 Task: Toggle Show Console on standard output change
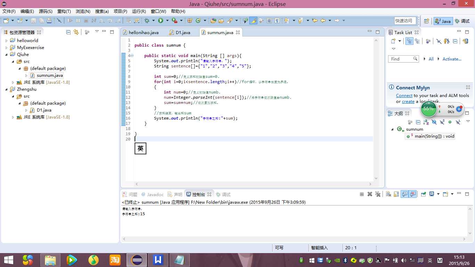pos(405,194)
